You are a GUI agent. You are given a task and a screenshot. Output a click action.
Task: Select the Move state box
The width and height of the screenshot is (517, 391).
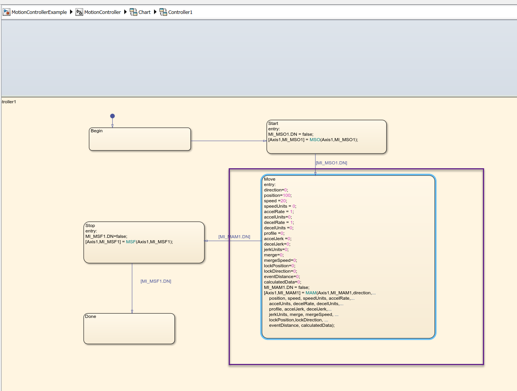(348, 257)
